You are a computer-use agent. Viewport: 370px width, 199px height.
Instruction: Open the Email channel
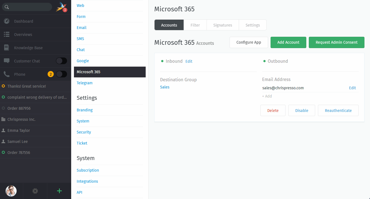(x=81, y=28)
